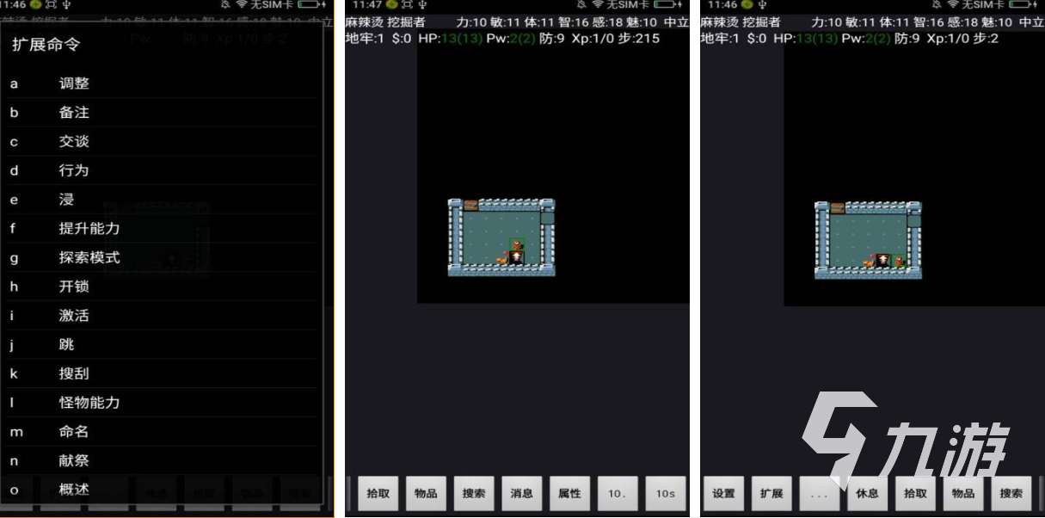Open the 属性 attributes panel
This screenshot has width=1045, height=518.
click(x=570, y=494)
